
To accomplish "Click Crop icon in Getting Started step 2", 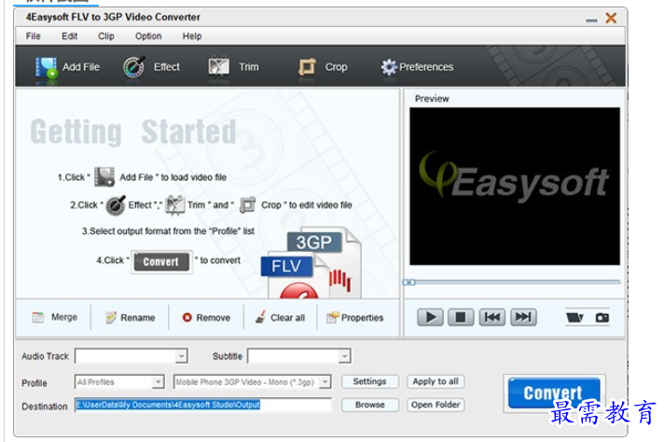I will coord(248,205).
